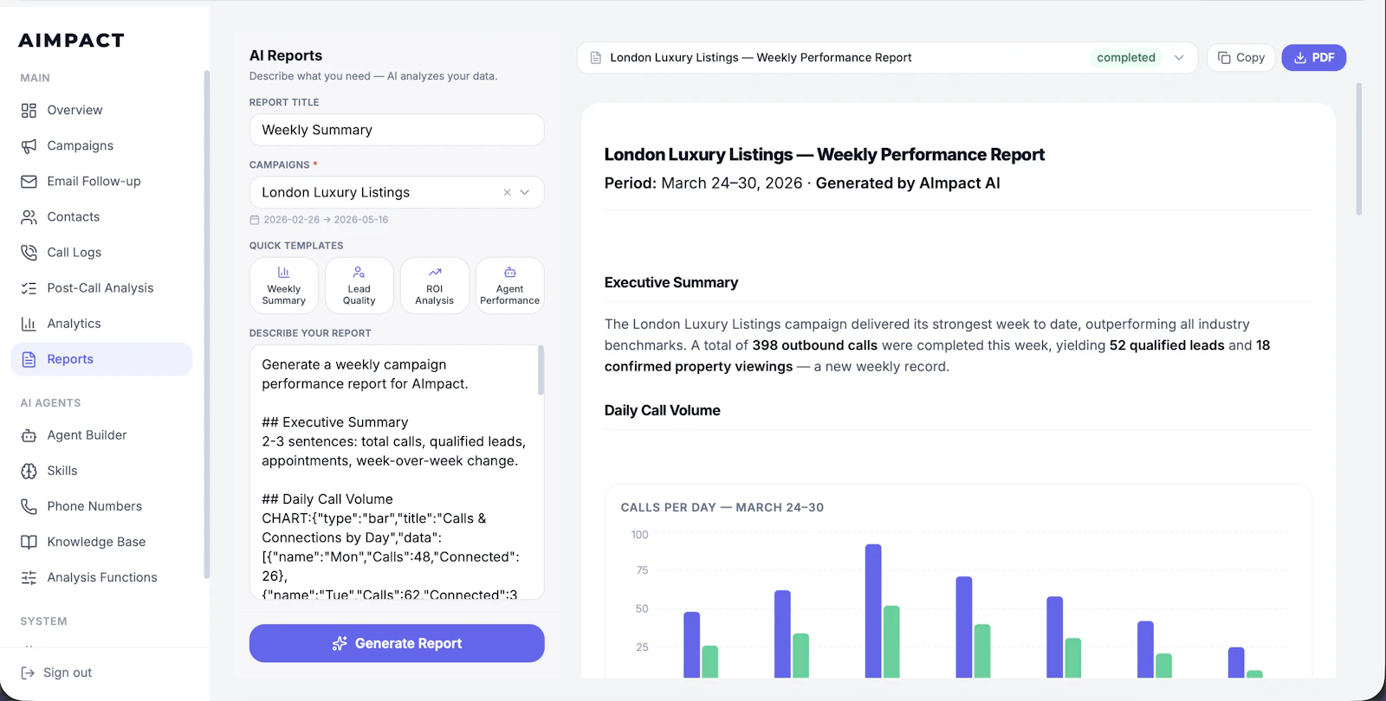Open Post-Call Analysis via its checklist icon
Viewport: 1386px width, 701px height.
click(x=29, y=288)
